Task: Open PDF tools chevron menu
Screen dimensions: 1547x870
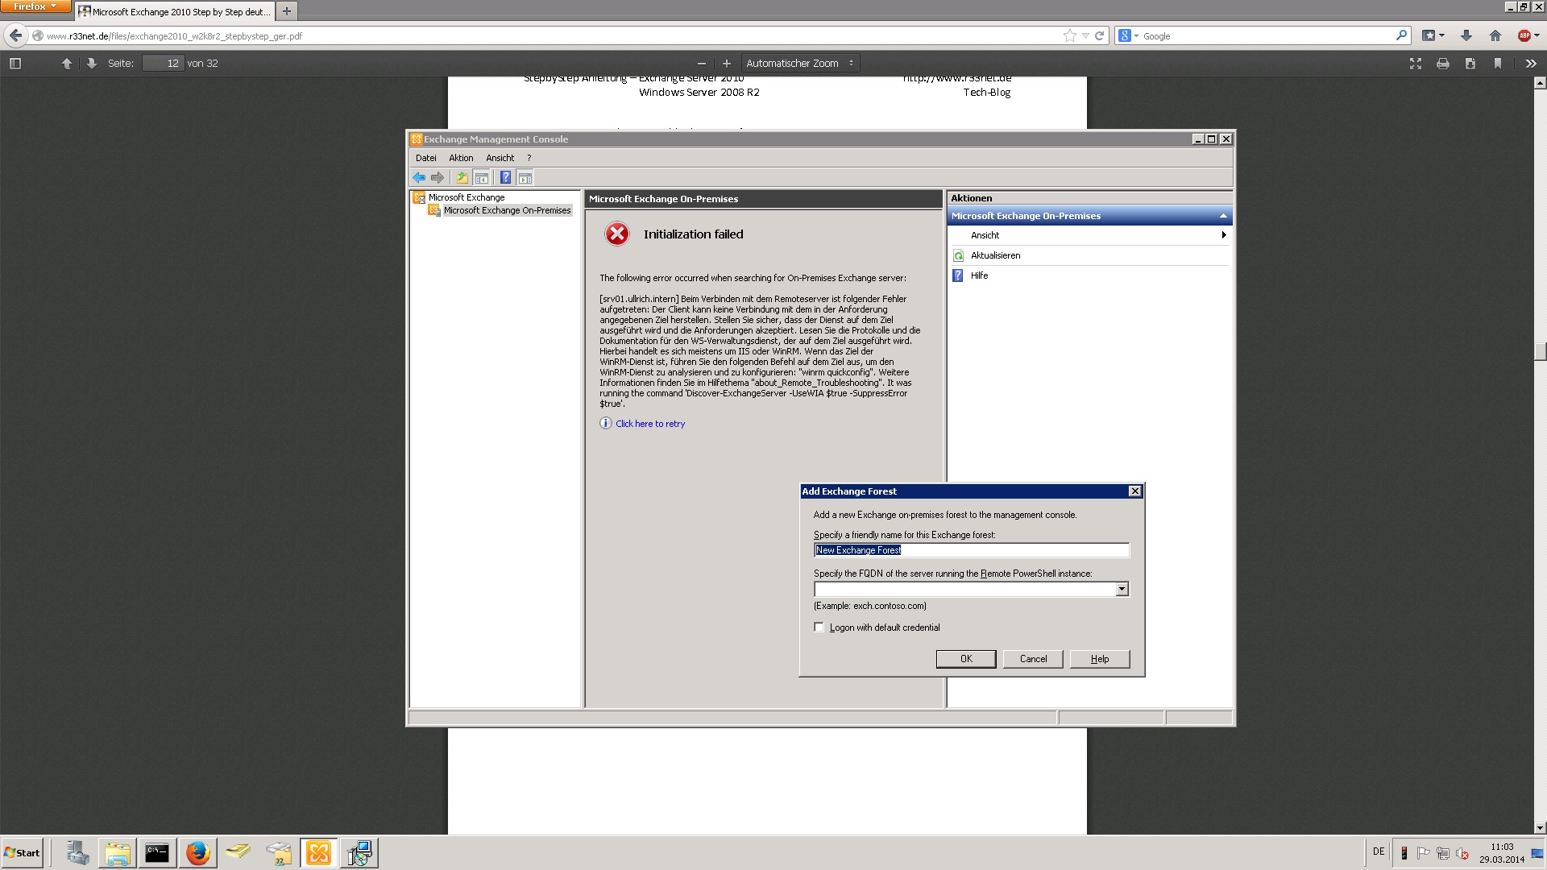Action: pos(1530,64)
